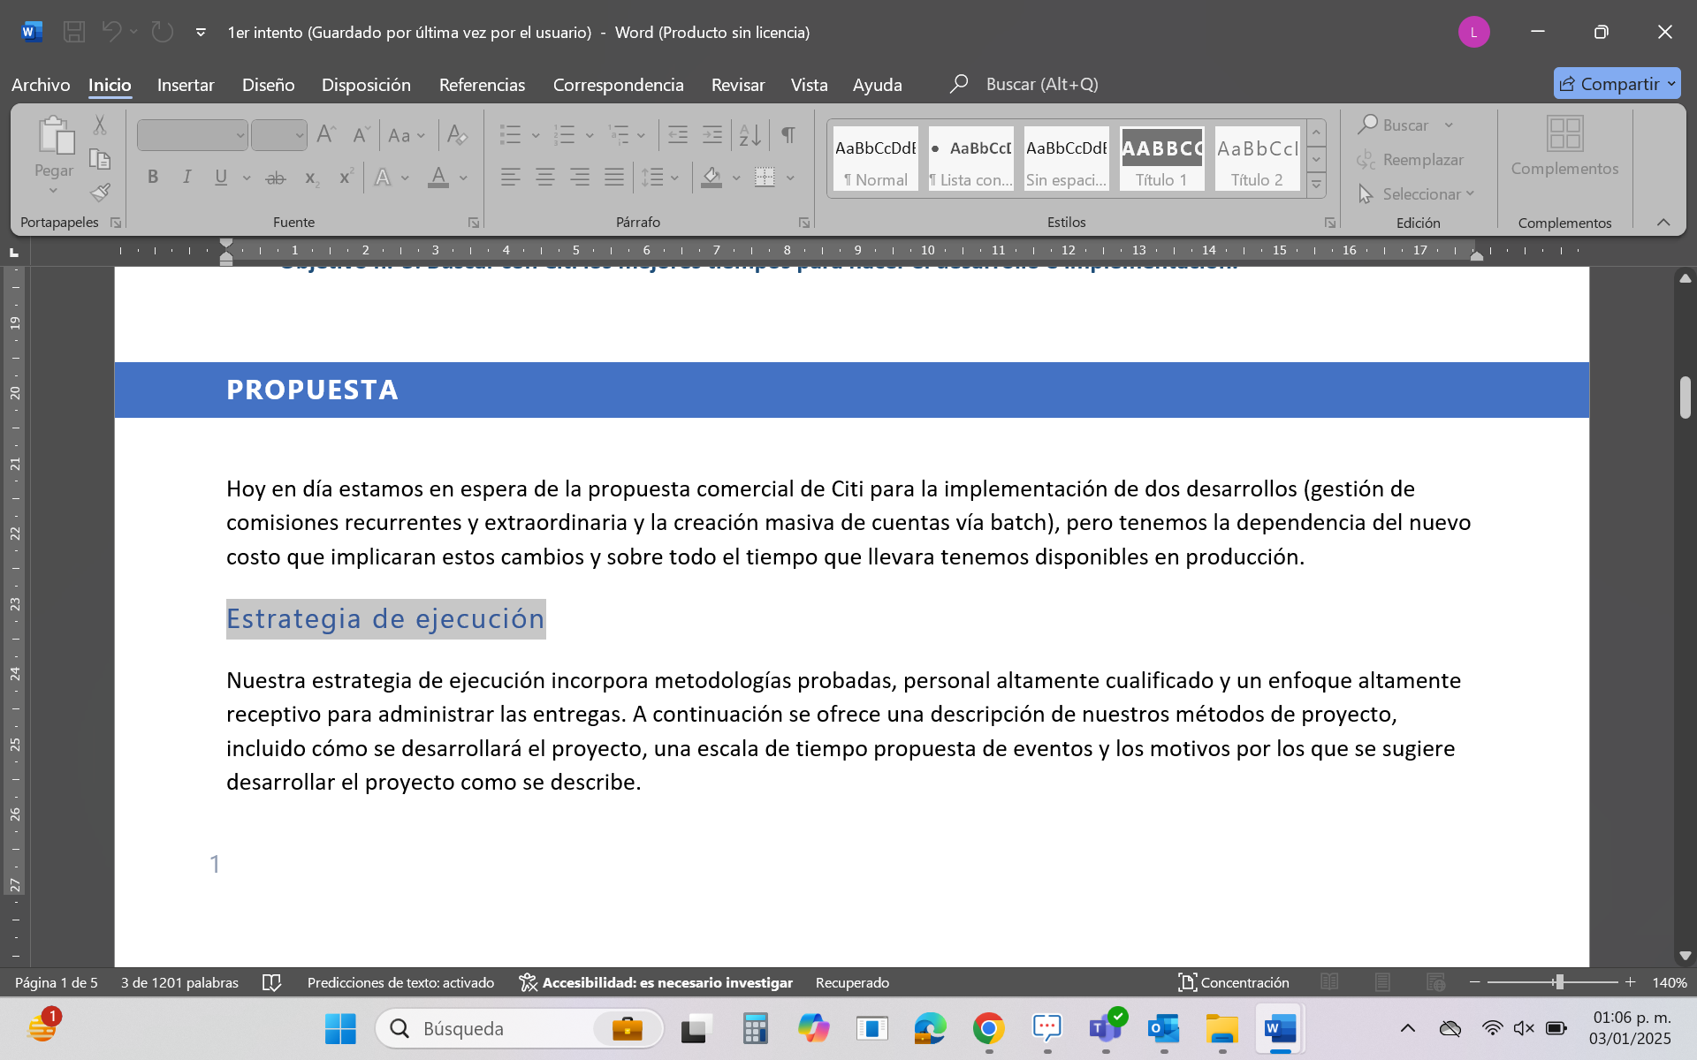
Task: Toggle Show paragraph marks pilcrow
Action: [x=788, y=135]
